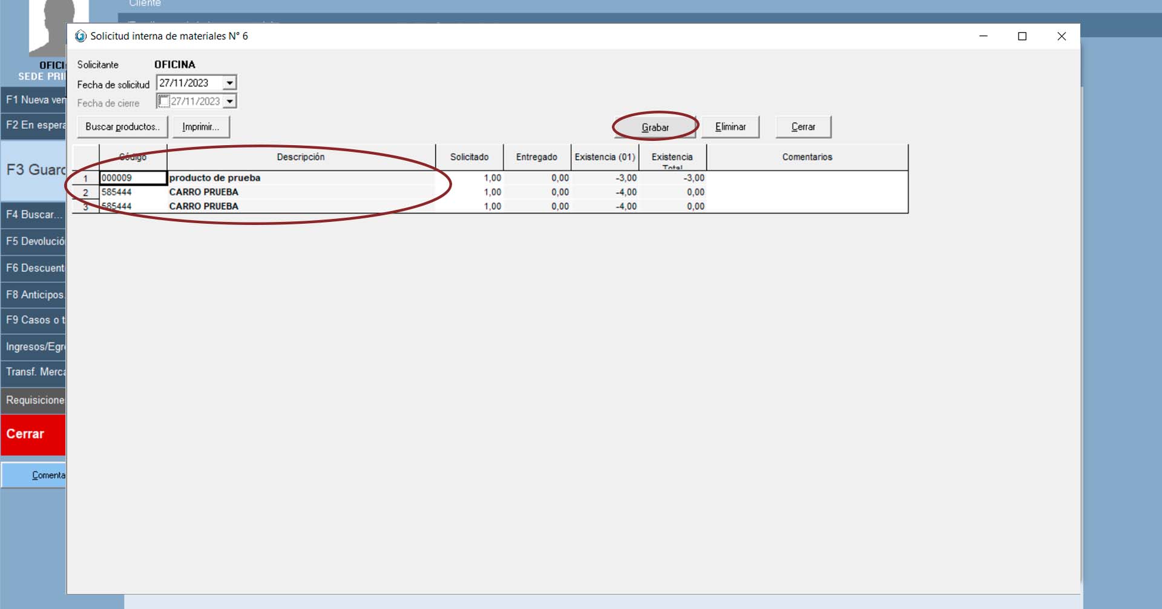The image size is (1162, 609).
Task: Open Buscar productos search
Action: 122,127
